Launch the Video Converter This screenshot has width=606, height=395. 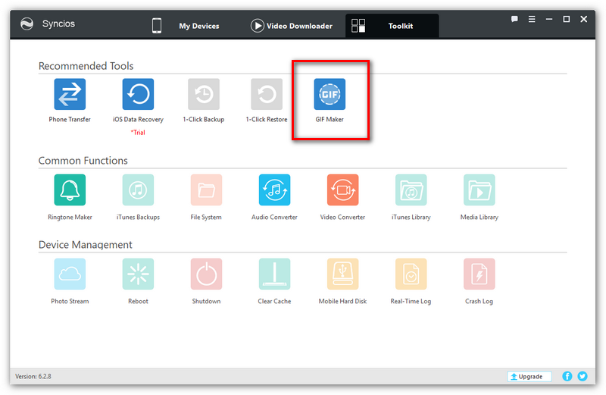click(343, 190)
